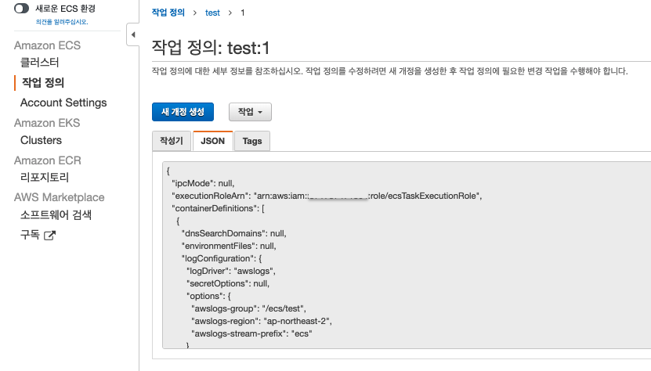Open 리포지토리 under Amazon ECR

pyautogui.click(x=45, y=177)
